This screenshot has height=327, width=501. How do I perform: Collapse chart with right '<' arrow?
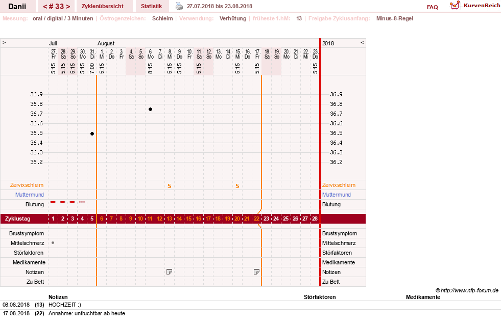pyautogui.click(x=362, y=42)
